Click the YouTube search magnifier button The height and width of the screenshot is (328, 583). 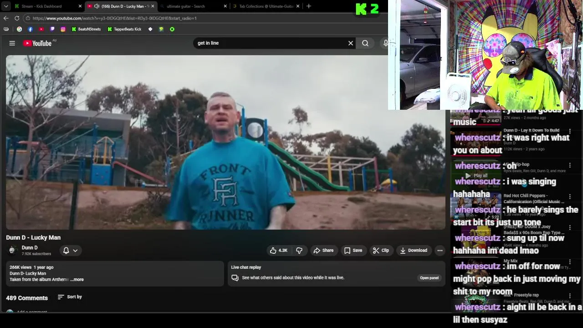click(x=365, y=43)
